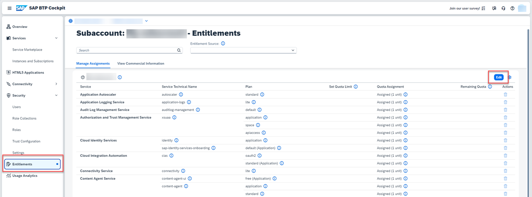Show info for content-agent-ui technical name
532x197 pixels.
[x=190, y=179]
